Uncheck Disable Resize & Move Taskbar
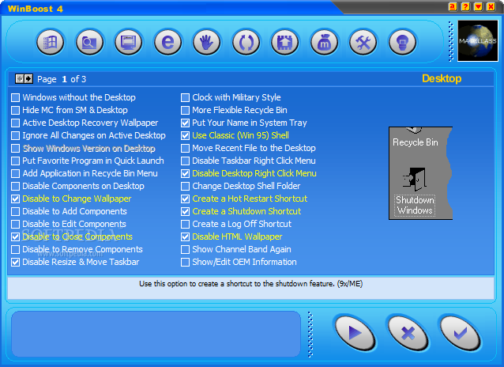Viewport: 504px width, 367px height. point(16,262)
